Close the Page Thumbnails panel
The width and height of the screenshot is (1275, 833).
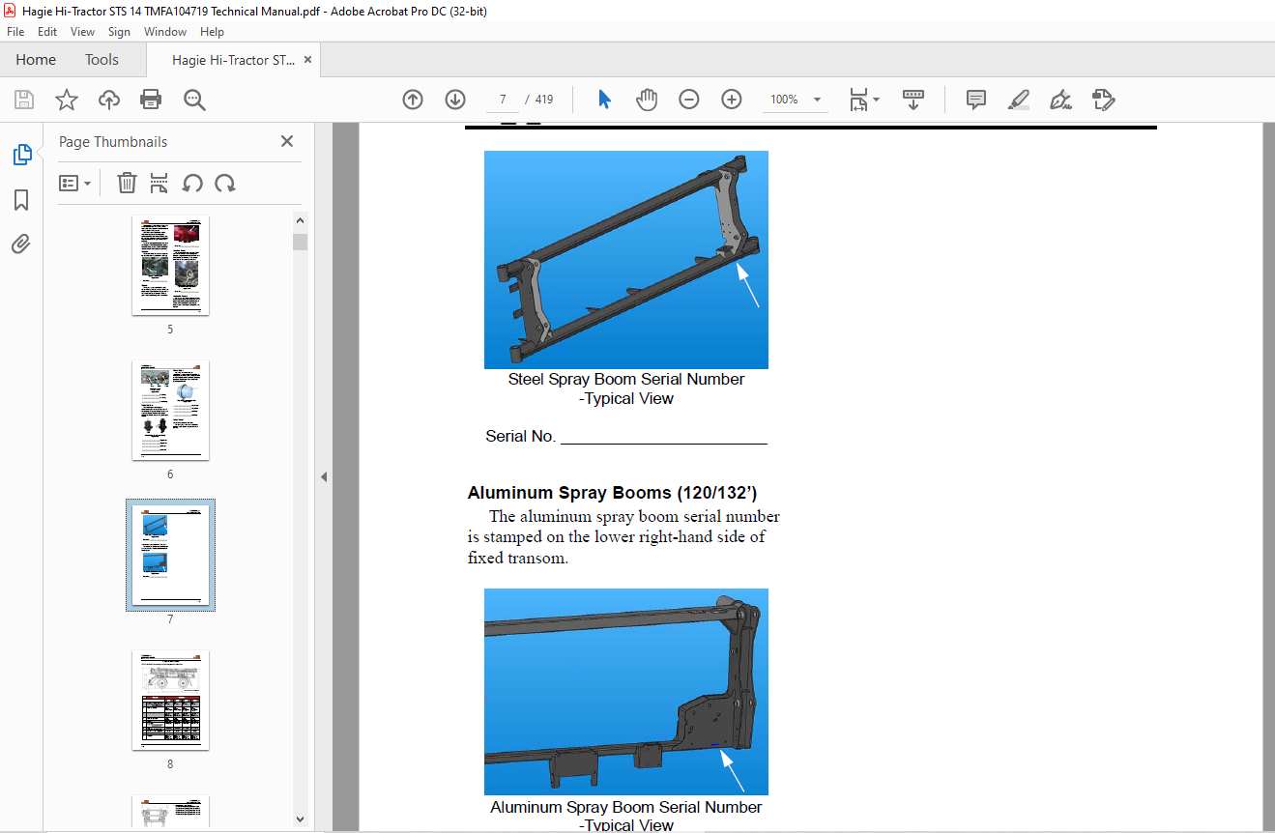[287, 141]
